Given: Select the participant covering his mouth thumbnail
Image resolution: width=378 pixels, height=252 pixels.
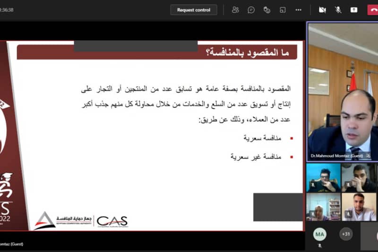Looking at the screenshot, I should 359,177.
